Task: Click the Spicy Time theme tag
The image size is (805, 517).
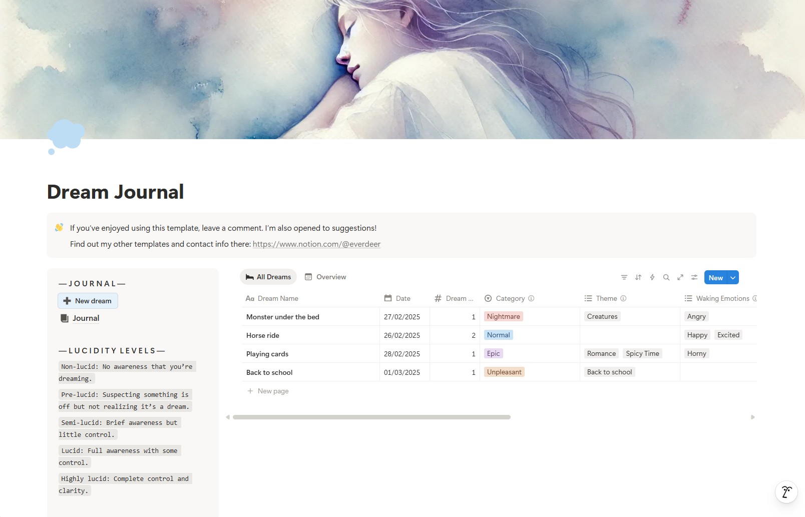Action: (642, 353)
